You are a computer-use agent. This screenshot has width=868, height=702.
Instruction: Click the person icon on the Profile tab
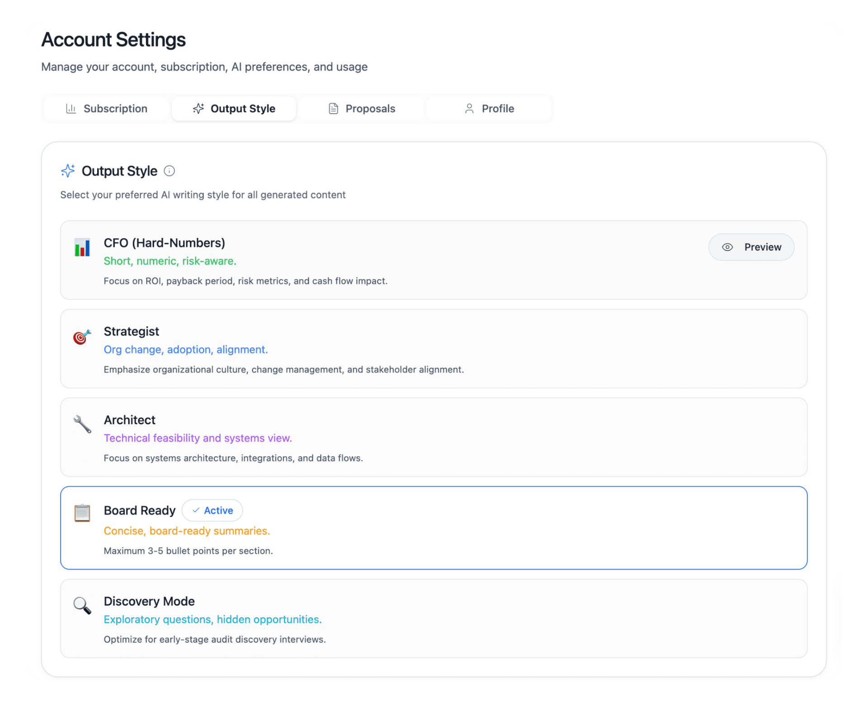(x=469, y=109)
